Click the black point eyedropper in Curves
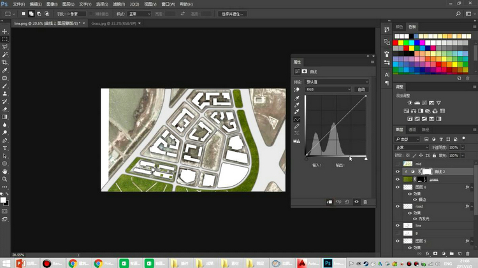 [x=296, y=98]
